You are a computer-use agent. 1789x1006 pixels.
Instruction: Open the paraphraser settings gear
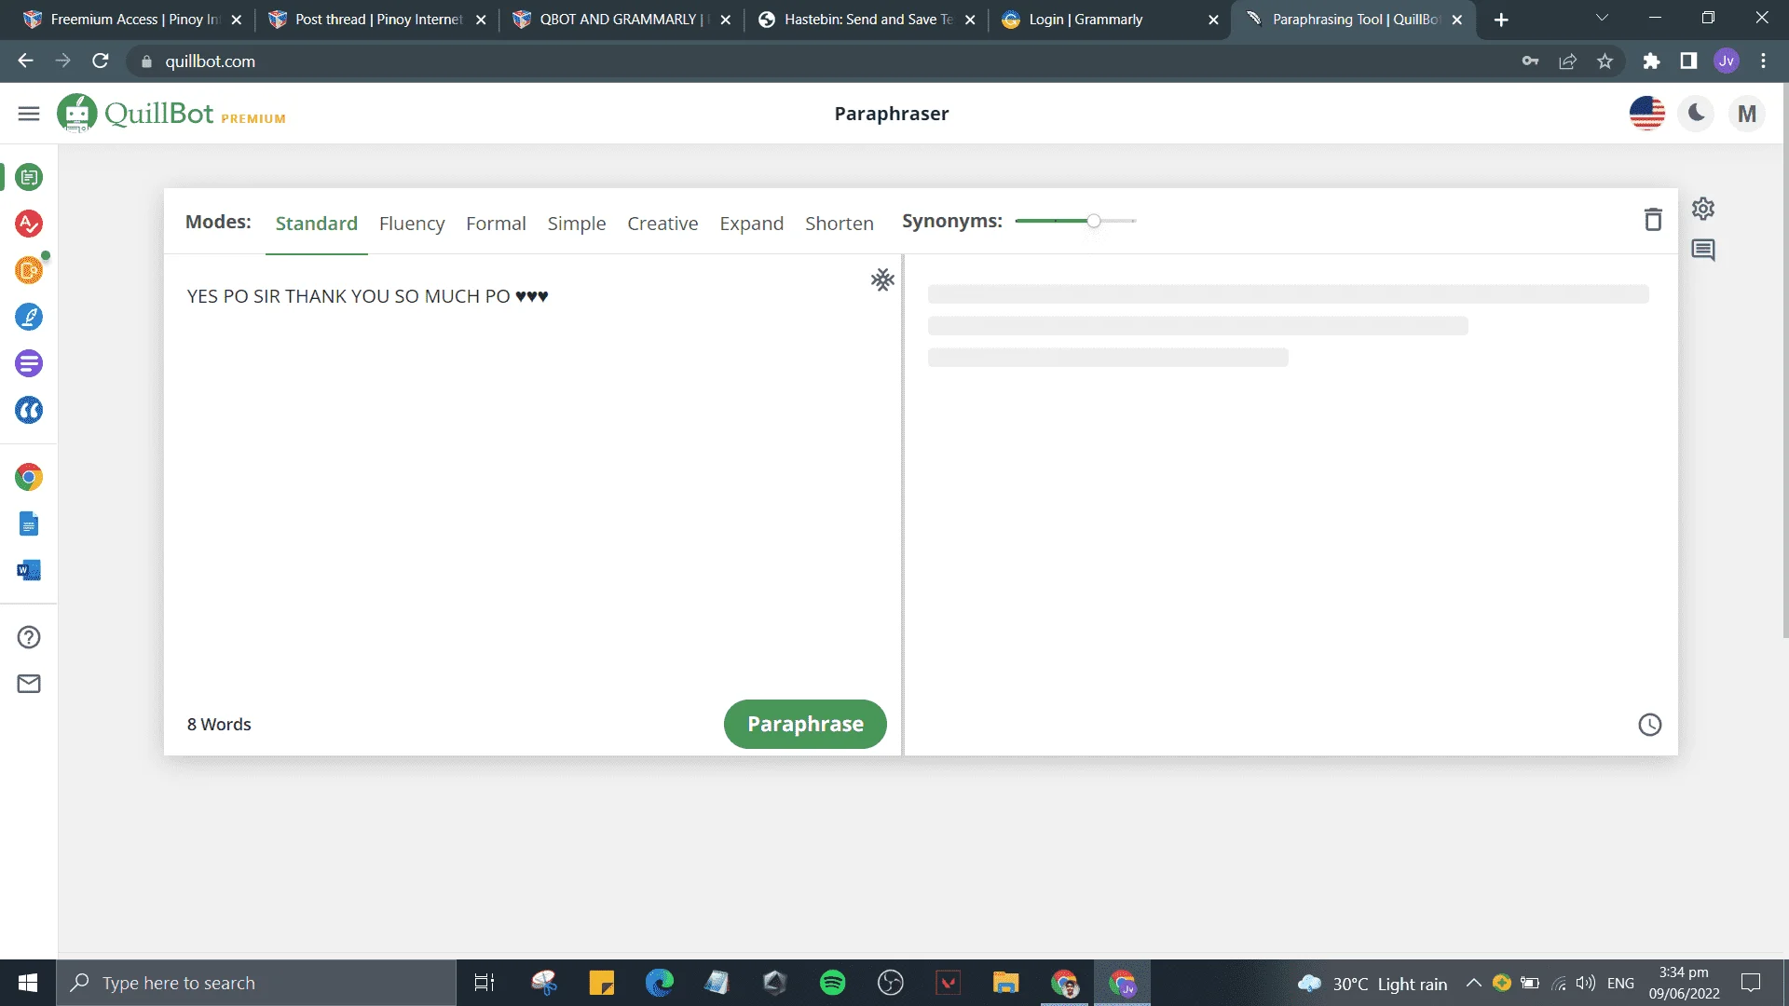click(1703, 209)
